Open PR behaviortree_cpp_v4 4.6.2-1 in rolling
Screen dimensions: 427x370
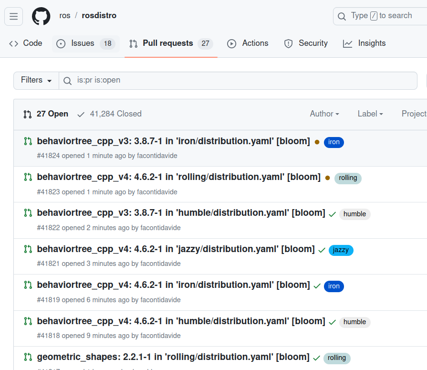[178, 177]
